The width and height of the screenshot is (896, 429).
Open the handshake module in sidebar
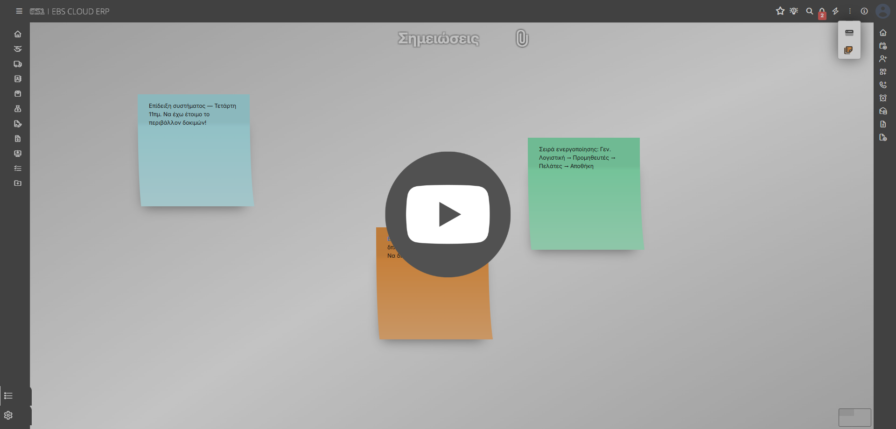tap(18, 49)
